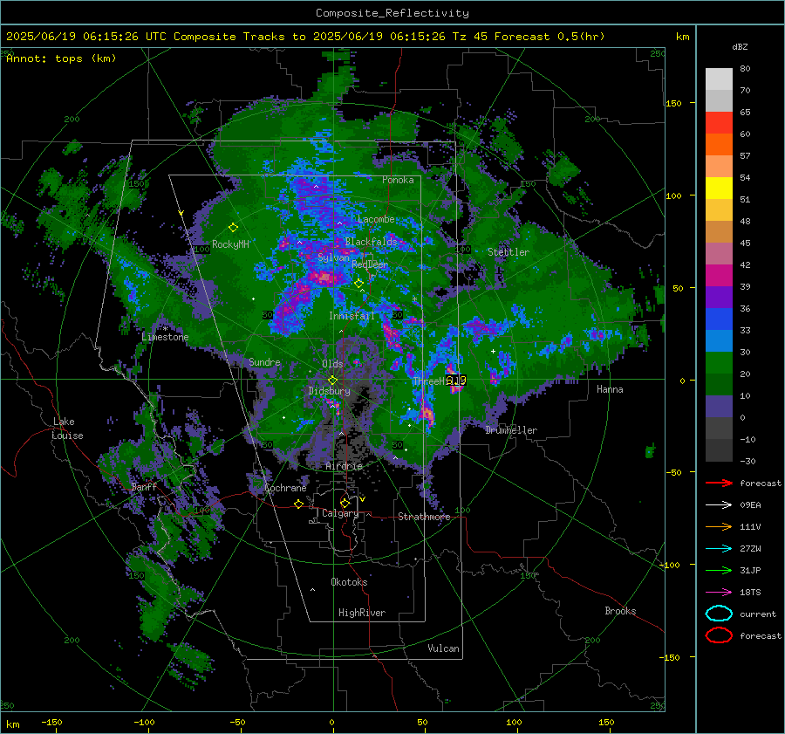Click the Sylvan city label

click(333, 257)
